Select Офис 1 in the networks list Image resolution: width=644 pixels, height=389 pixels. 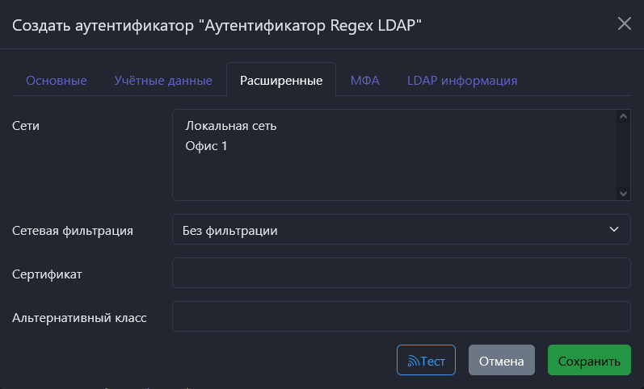(207, 146)
